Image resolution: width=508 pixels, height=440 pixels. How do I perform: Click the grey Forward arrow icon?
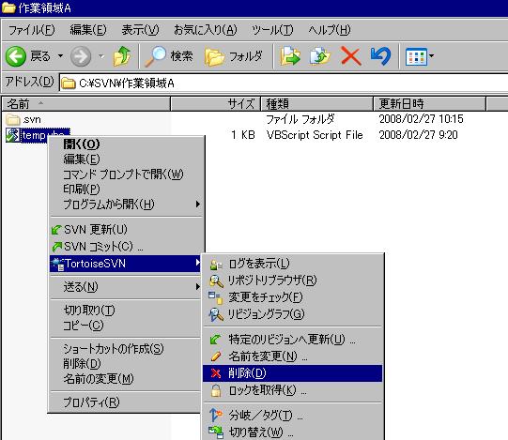click(x=81, y=56)
